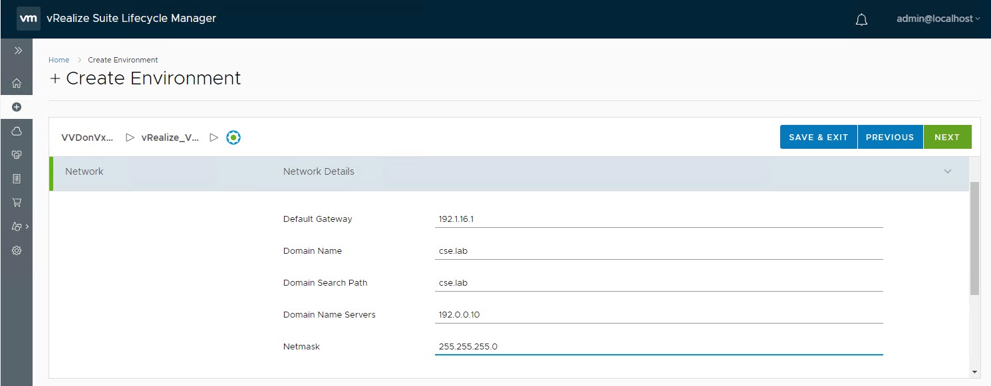This screenshot has height=386, width=991.
Task: Click the current step circular gear indicator
Action: coord(233,138)
